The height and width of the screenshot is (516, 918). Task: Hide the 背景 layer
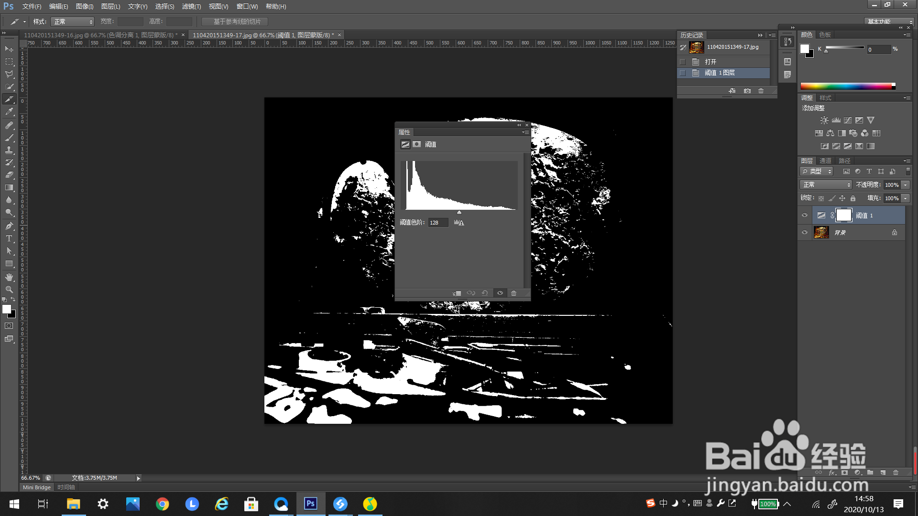tap(805, 233)
